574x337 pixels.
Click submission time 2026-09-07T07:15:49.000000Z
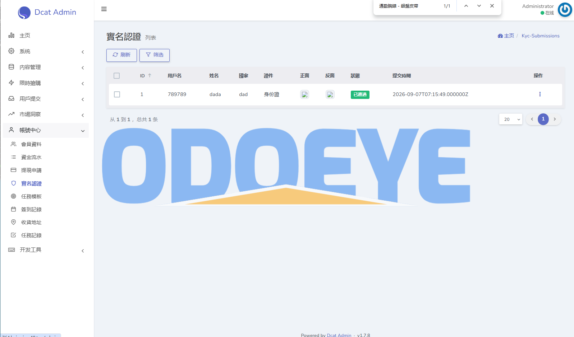[430, 94]
